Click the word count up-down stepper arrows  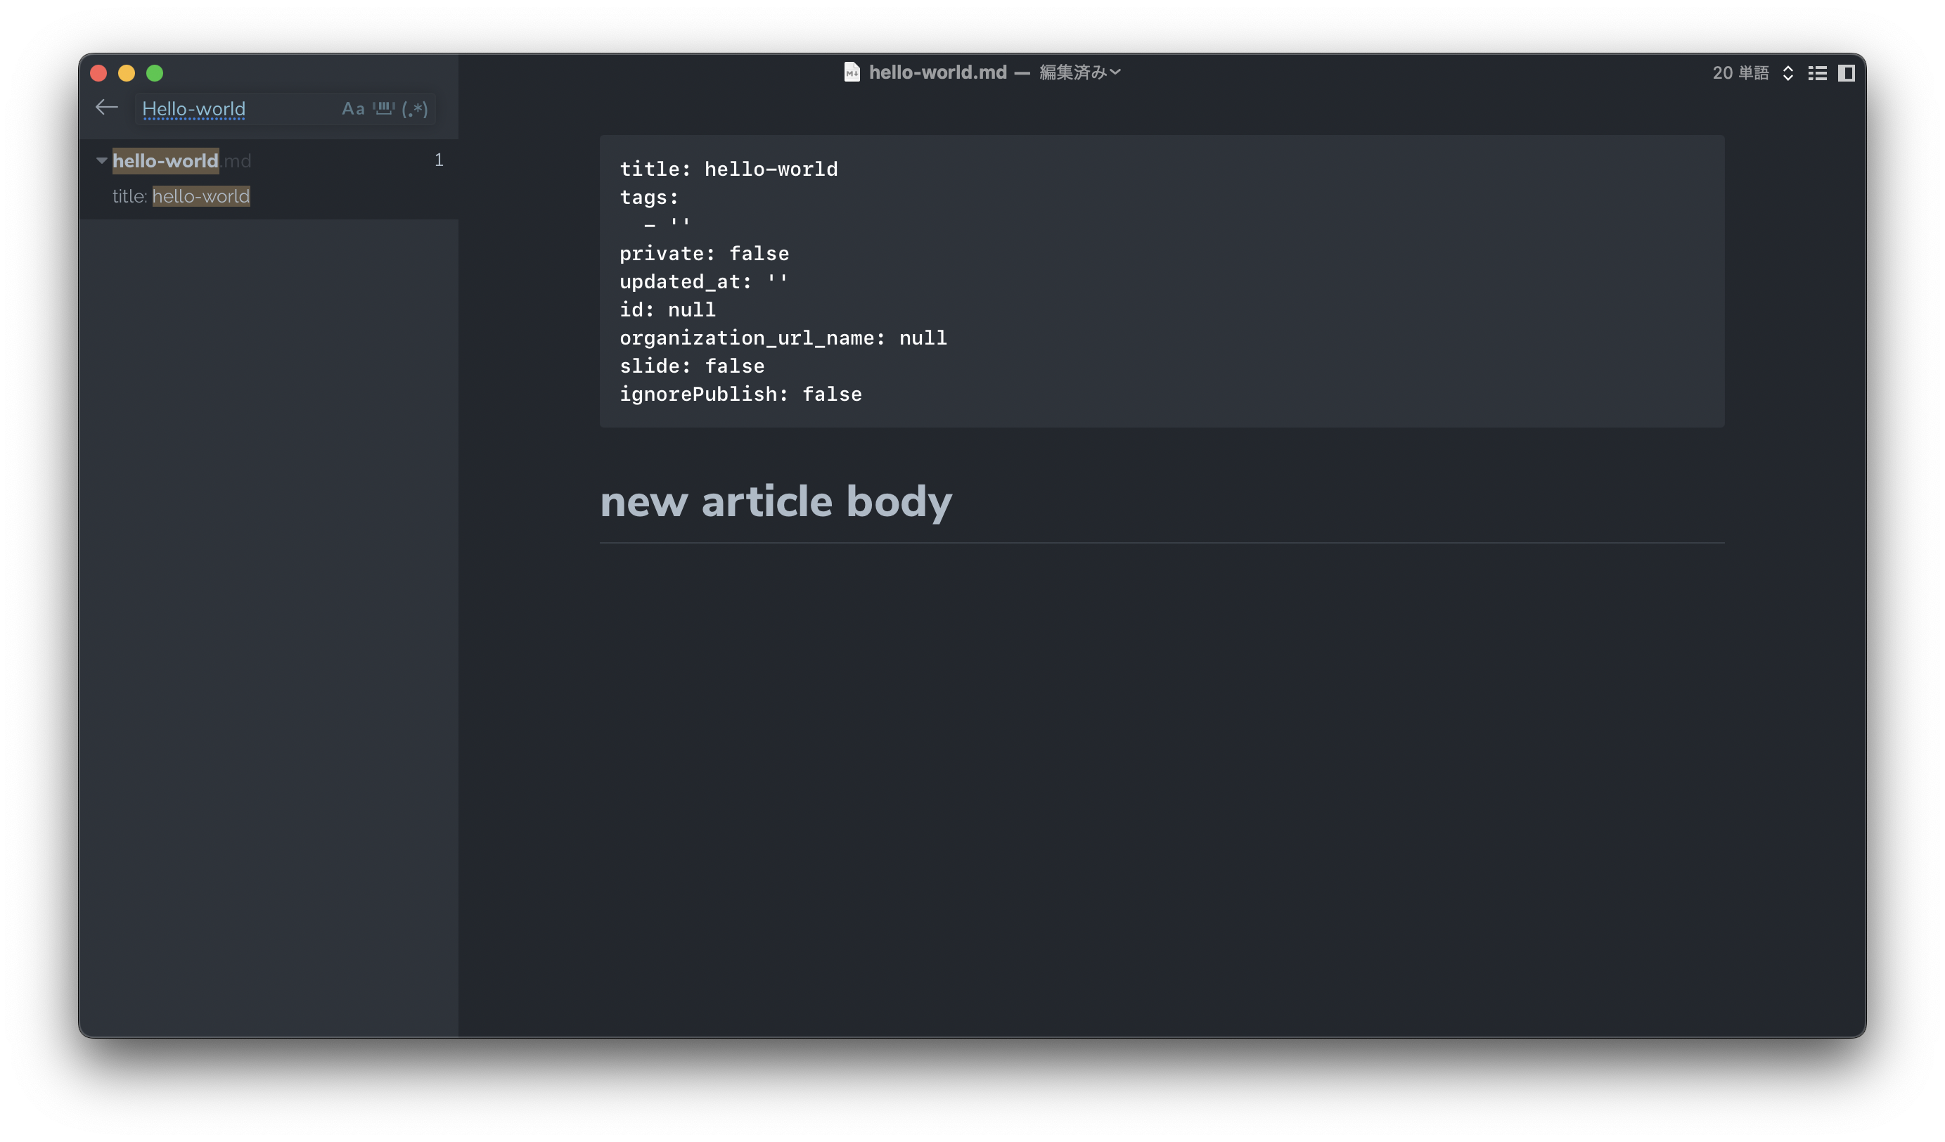(1787, 72)
